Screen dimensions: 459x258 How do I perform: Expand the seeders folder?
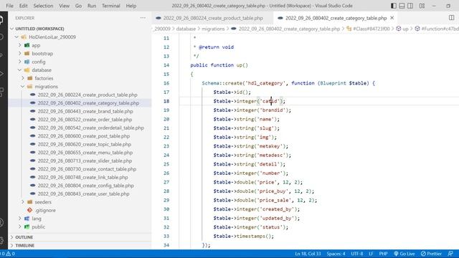click(x=43, y=202)
